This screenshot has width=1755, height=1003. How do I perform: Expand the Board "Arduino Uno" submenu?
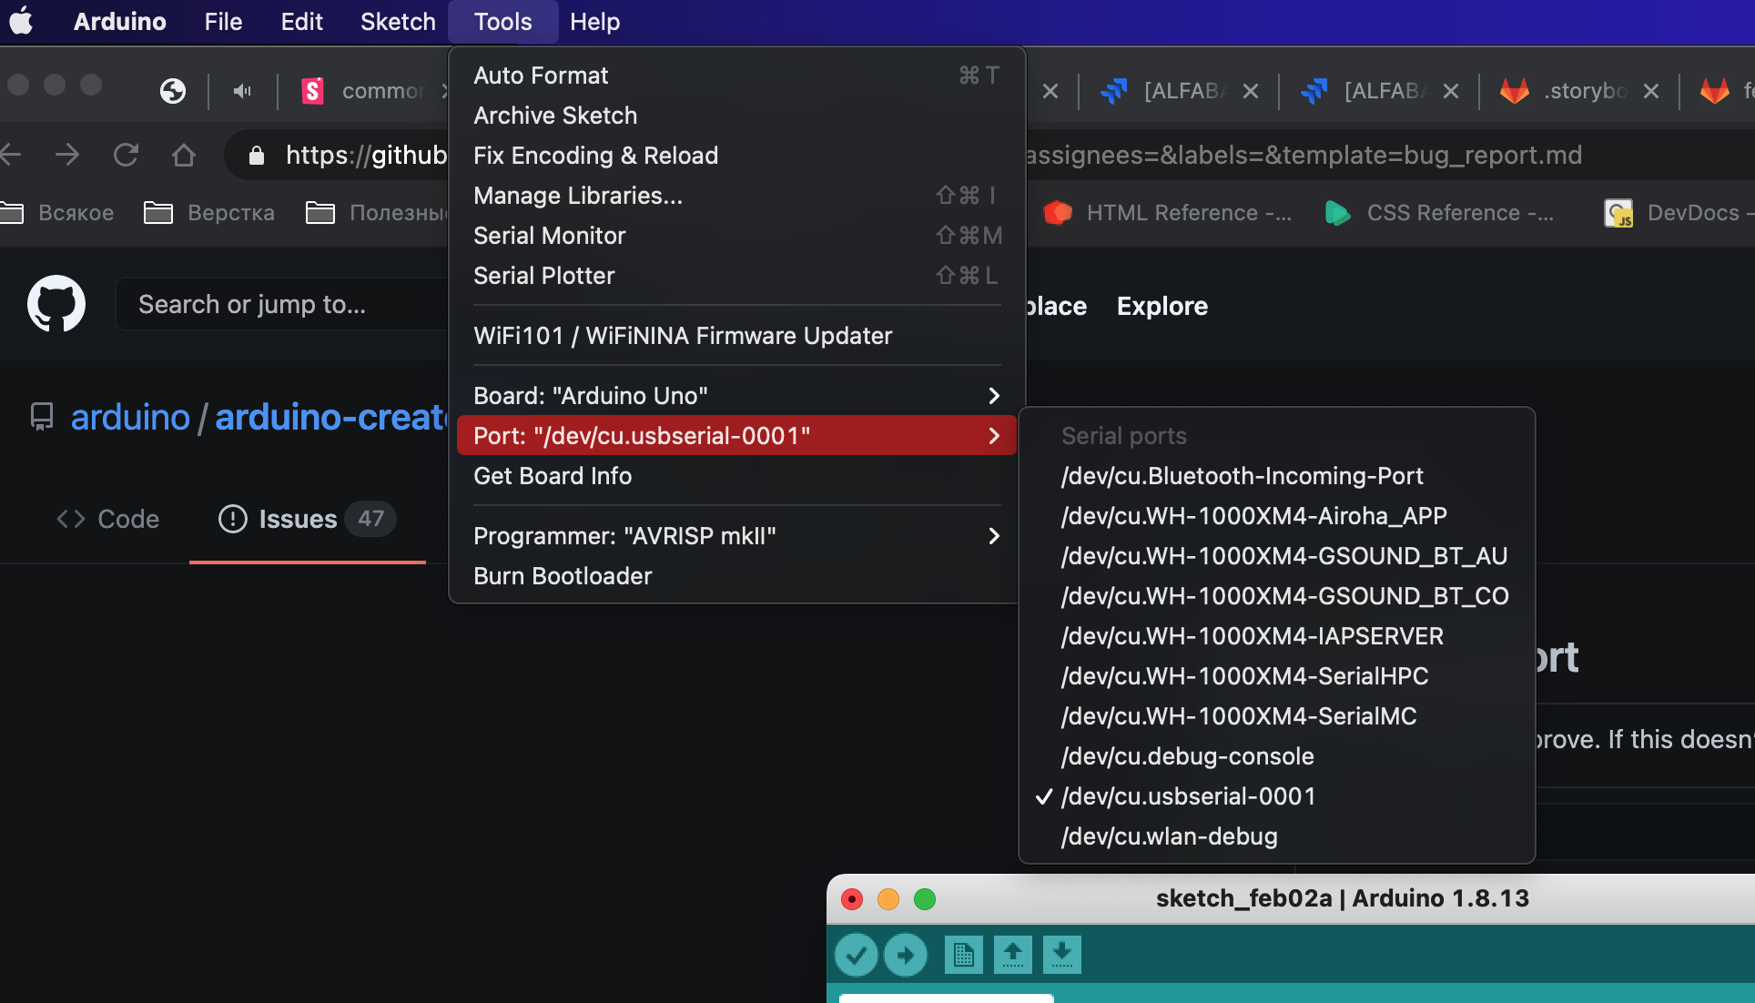click(x=736, y=396)
